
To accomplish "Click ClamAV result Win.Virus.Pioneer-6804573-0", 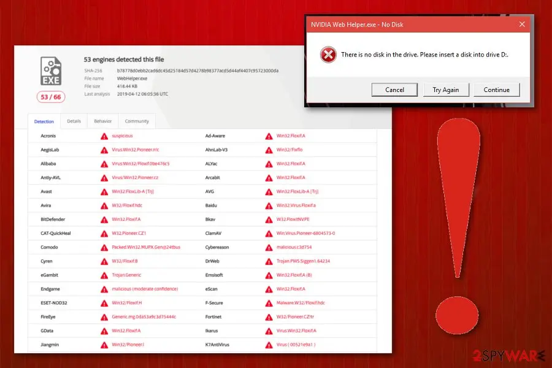I will click(x=305, y=233).
